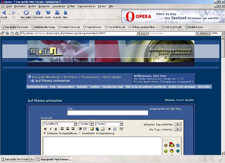Select Einfache Textgestaltung radio button

point(45,133)
